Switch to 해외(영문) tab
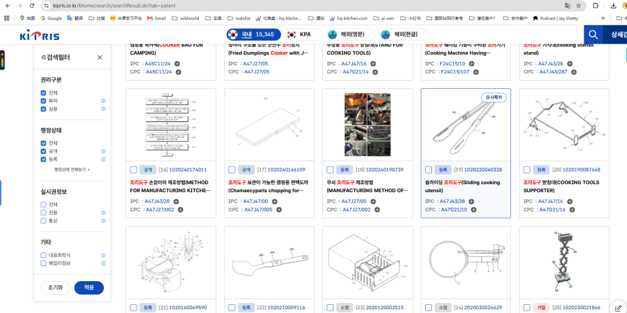Image resolution: width=627 pixels, height=313 pixels. tap(350, 34)
